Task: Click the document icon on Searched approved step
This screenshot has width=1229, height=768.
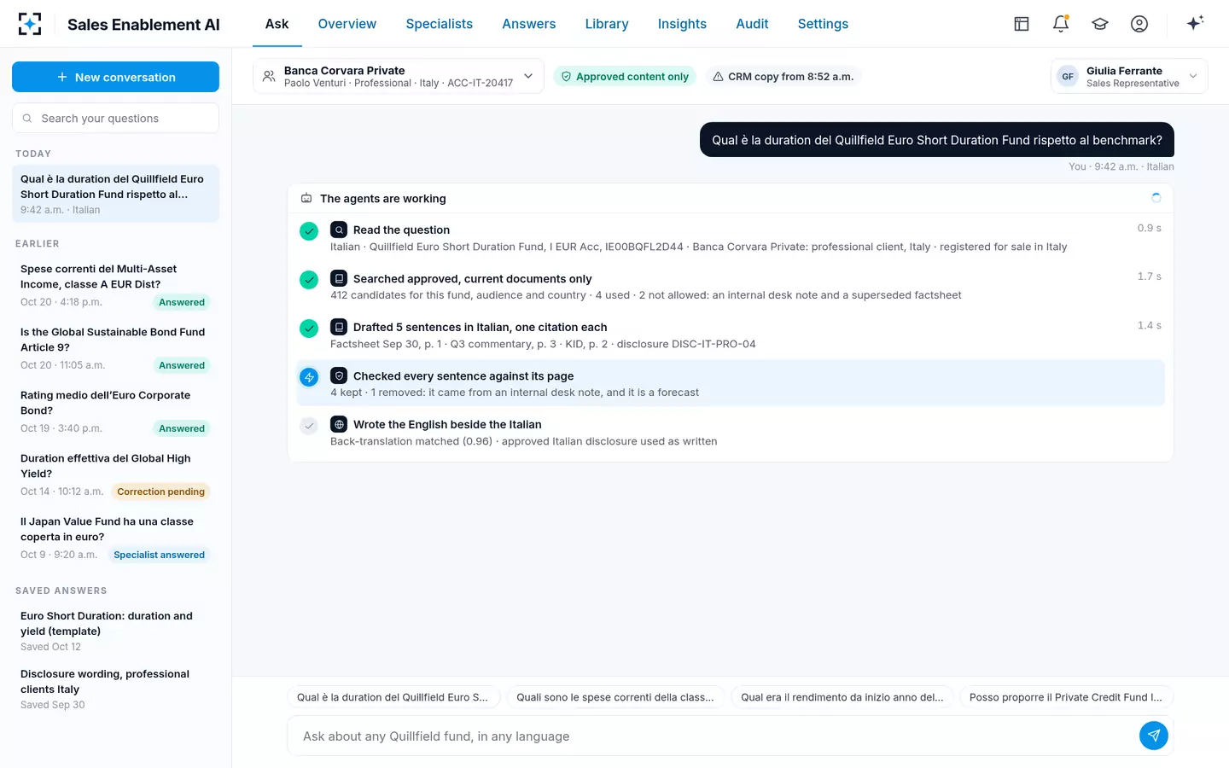Action: tap(339, 278)
